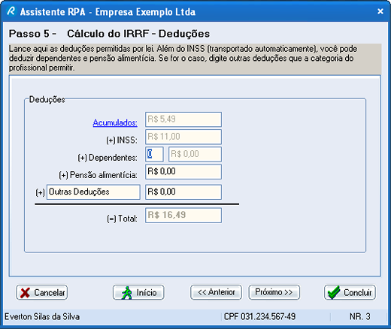Viewport: 391px width, 329px height.
Task: Select the Total R$ 16,49 field
Action: pos(183,216)
